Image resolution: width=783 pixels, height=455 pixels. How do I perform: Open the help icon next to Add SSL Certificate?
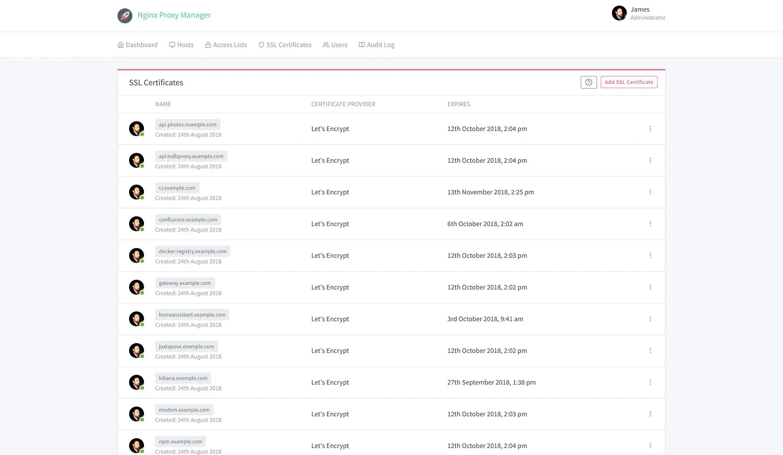pyautogui.click(x=588, y=82)
